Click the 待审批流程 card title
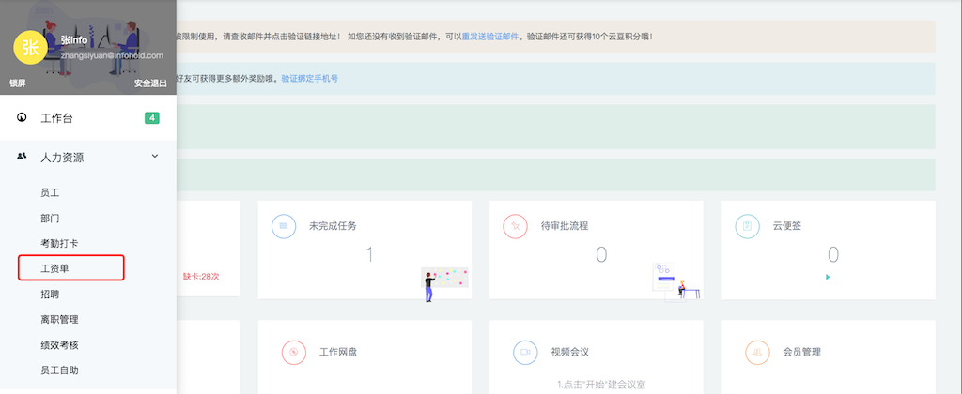The height and width of the screenshot is (394, 962). 565,225
